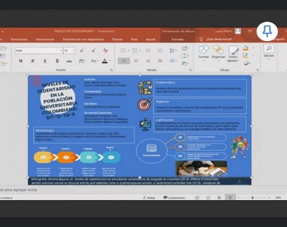Toggle underline S formatting
Image resolution: width=287 pixels, height=227 pixels.
click(x=45, y=61)
